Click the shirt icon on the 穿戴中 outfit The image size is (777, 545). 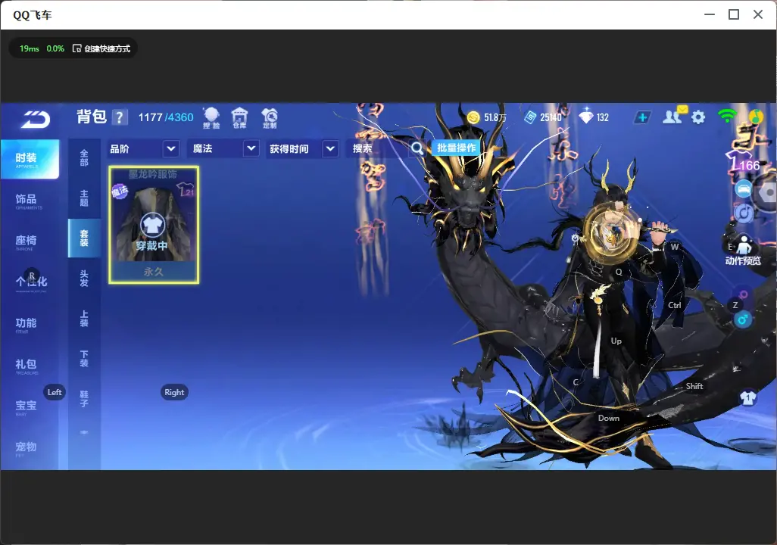pyautogui.click(x=153, y=226)
